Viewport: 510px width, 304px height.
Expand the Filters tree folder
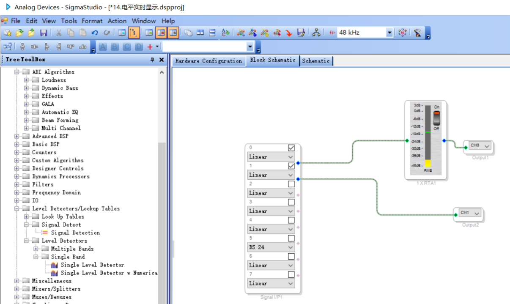pyautogui.click(x=17, y=184)
